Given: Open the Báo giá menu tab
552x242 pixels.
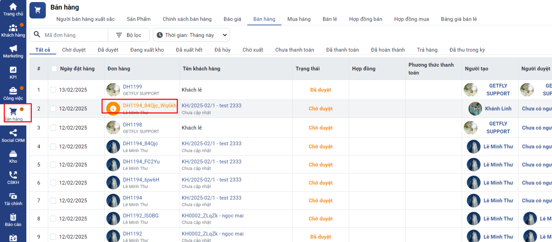Looking at the screenshot, I should point(232,19).
